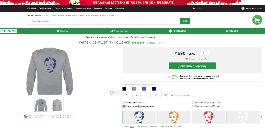The image size is (265, 130).
Task: Expand the Подарки dropdown menu
Action: tap(233, 31)
